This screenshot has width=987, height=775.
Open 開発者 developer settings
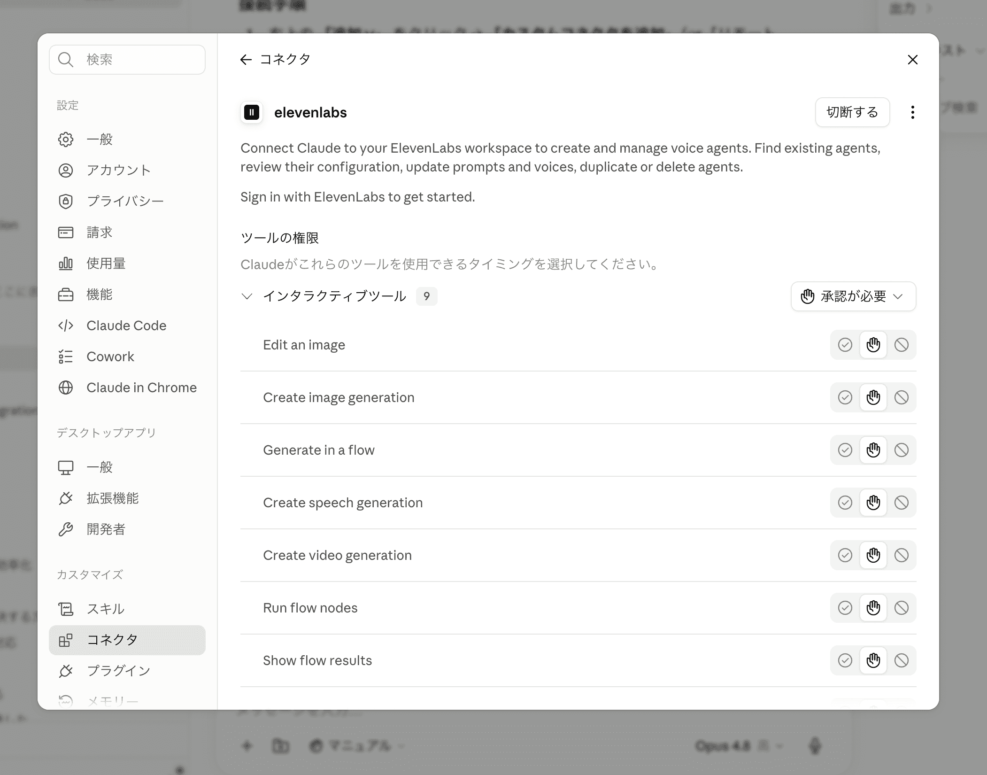127,529
